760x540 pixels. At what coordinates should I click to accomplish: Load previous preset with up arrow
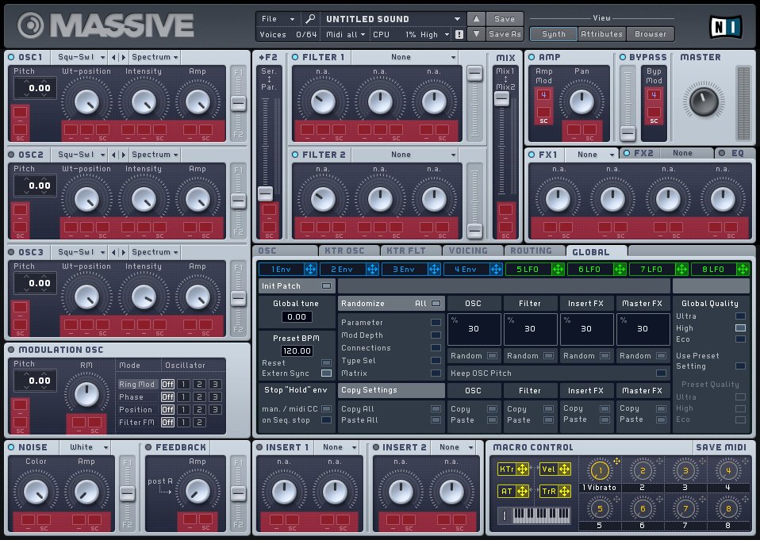click(x=476, y=19)
